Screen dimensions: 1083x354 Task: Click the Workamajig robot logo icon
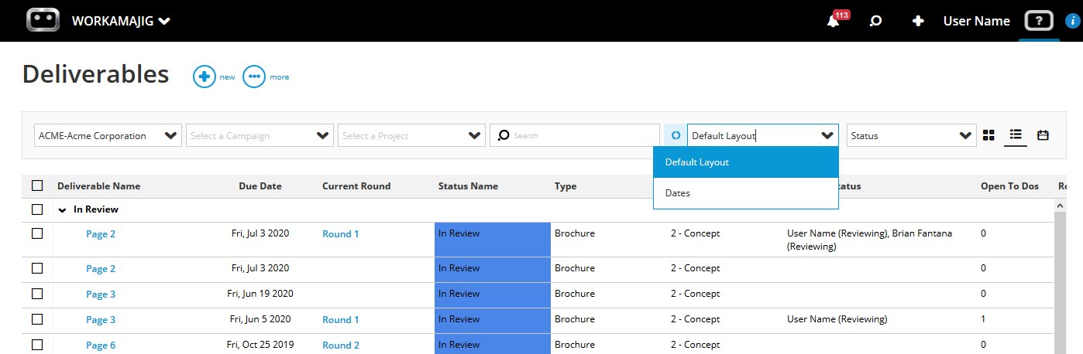(x=43, y=20)
